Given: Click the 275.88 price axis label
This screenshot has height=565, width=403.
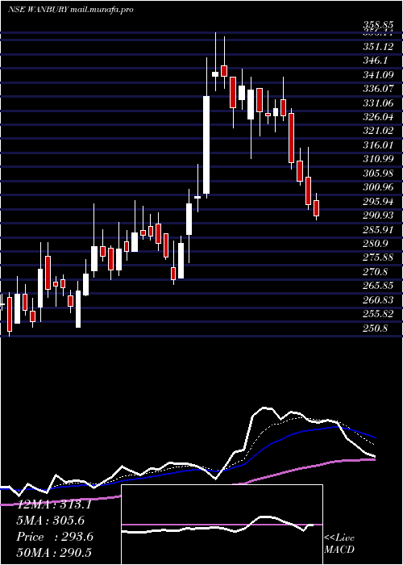Looking at the screenshot, I should pos(377,257).
